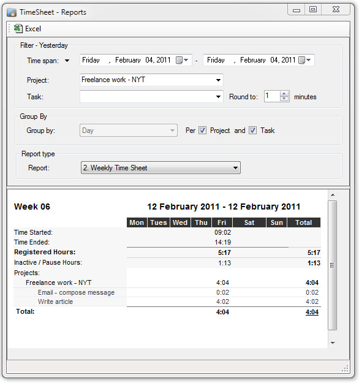Click the underlined grand total 4:04
This screenshot has width=359, height=383.
(x=312, y=312)
